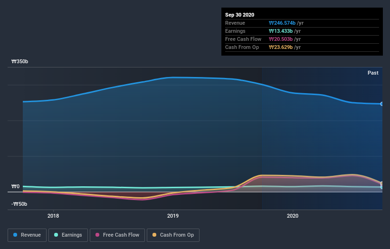Click the Free Cash Flow tooltip label
390x249 pixels.
(243, 39)
